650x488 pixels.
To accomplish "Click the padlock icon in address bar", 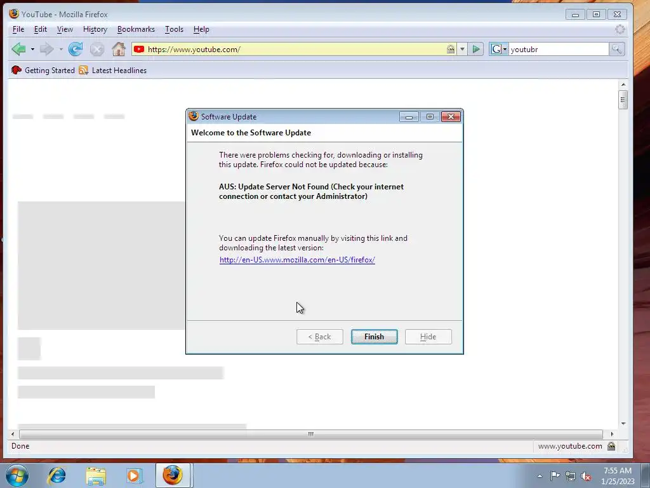I will 451,50.
